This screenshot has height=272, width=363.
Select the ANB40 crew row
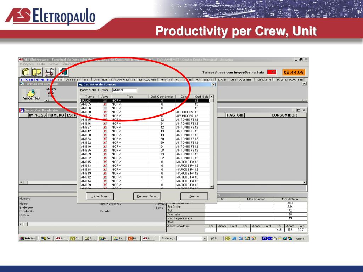pos(145,146)
